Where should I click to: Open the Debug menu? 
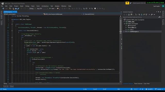[27, 6]
